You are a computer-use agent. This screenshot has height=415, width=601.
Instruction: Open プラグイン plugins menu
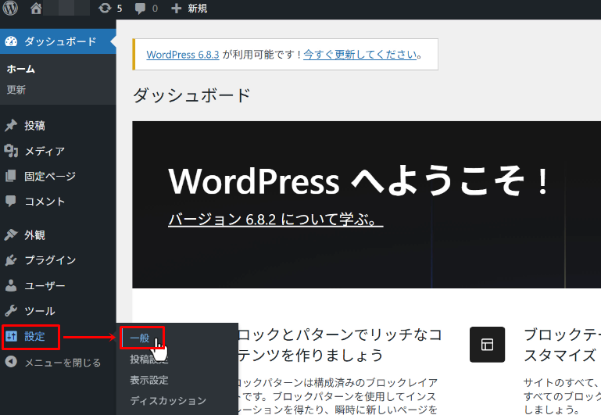tap(50, 260)
